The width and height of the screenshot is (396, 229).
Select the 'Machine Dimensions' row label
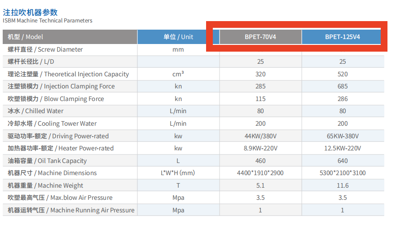coord(52,173)
